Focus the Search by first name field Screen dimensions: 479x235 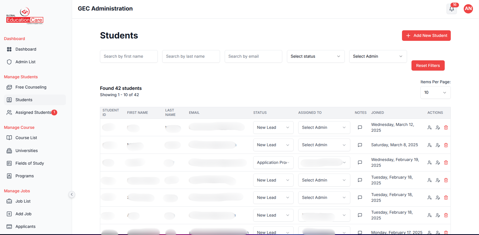[x=129, y=56]
